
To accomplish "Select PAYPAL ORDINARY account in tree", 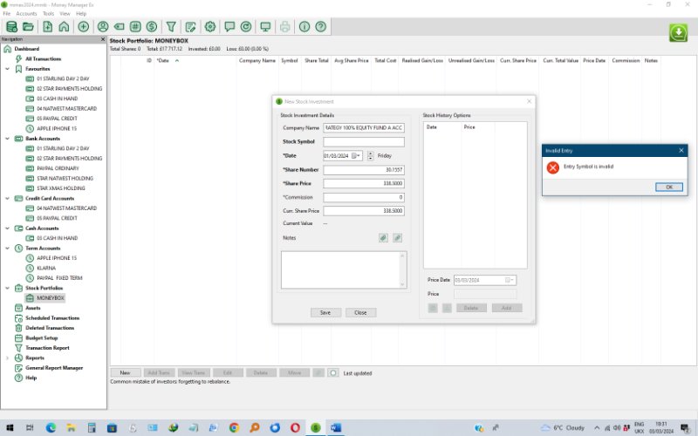I will (x=58, y=168).
